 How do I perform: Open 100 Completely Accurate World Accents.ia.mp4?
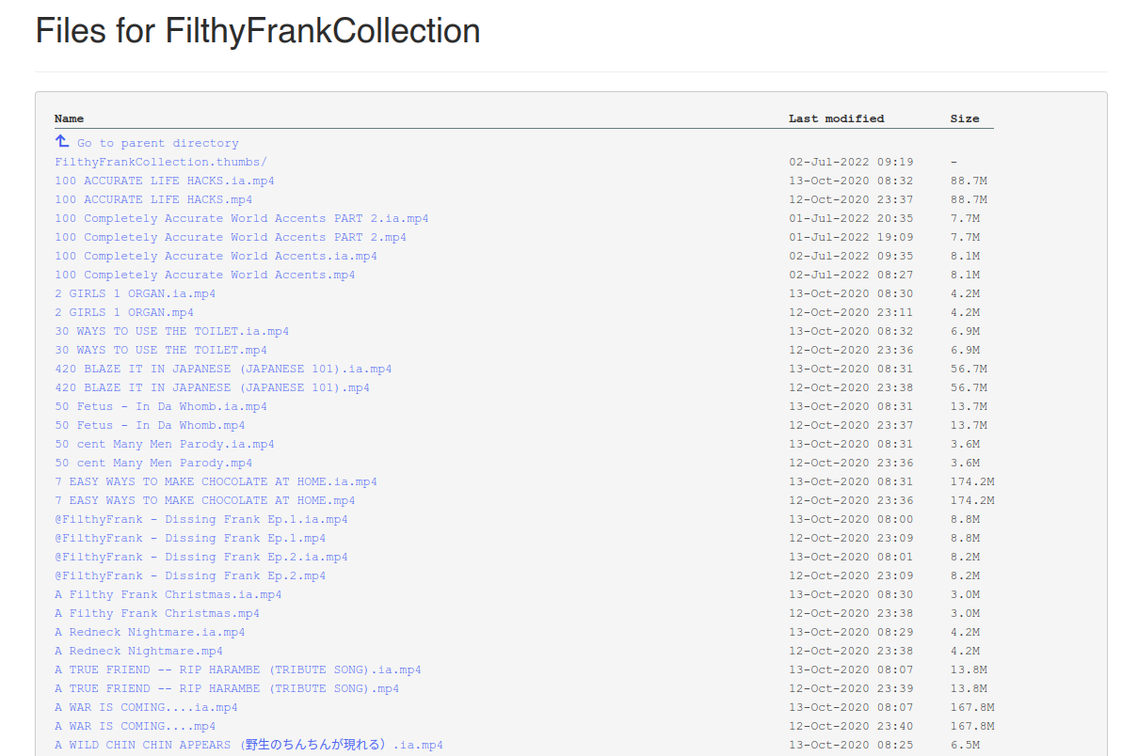(216, 256)
